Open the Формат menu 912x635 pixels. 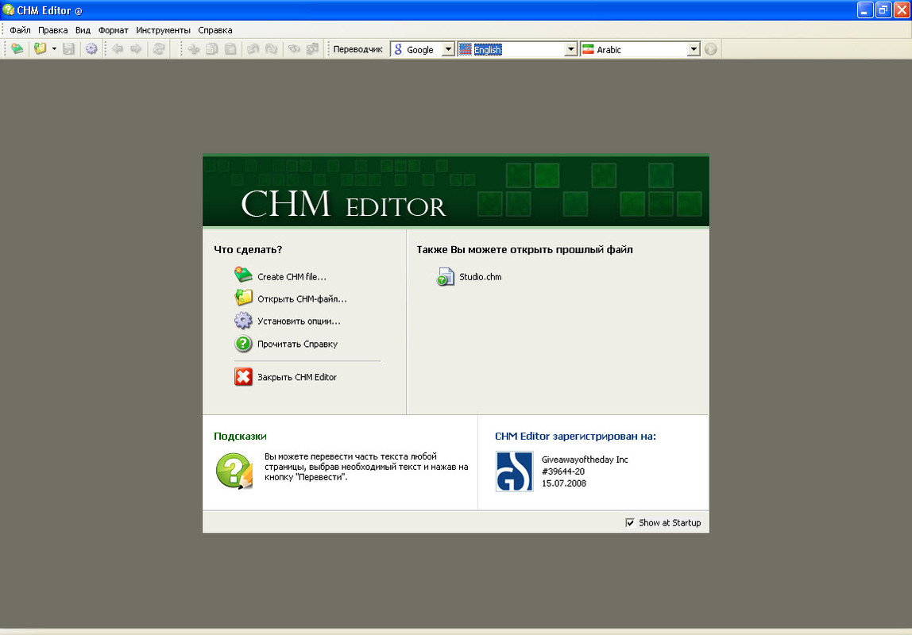click(114, 30)
